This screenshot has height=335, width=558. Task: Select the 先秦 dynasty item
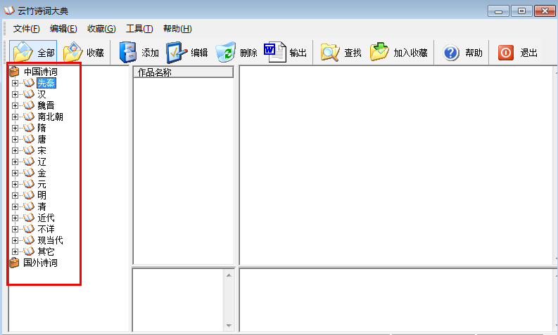[x=46, y=83]
